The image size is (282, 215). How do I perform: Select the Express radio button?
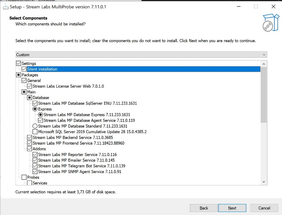pyautogui.click(x=35, y=109)
